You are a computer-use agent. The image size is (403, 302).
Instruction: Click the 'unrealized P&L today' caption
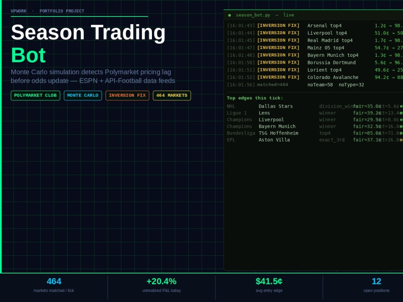162,290
